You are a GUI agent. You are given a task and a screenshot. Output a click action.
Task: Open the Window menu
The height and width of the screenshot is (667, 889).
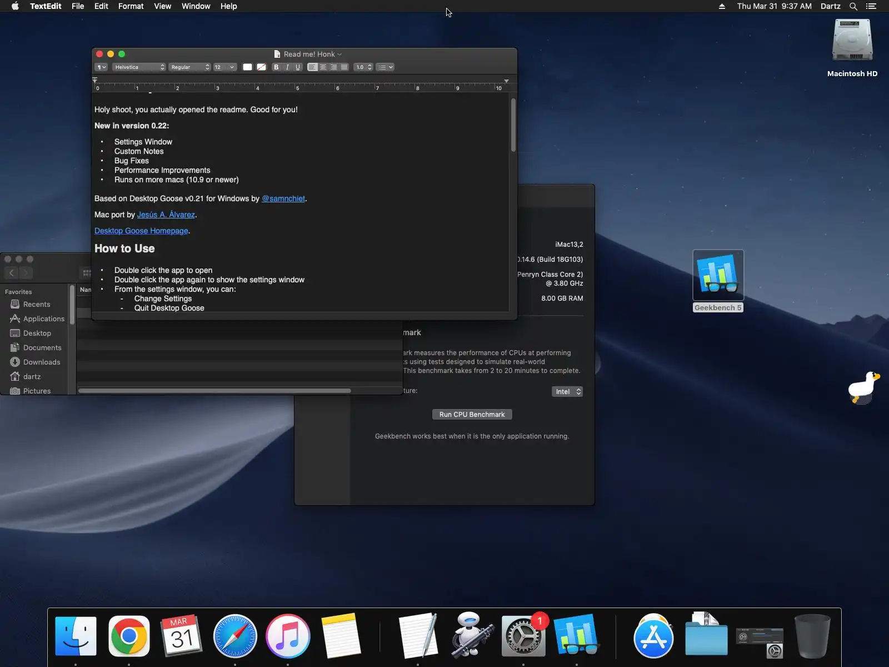[x=196, y=6]
